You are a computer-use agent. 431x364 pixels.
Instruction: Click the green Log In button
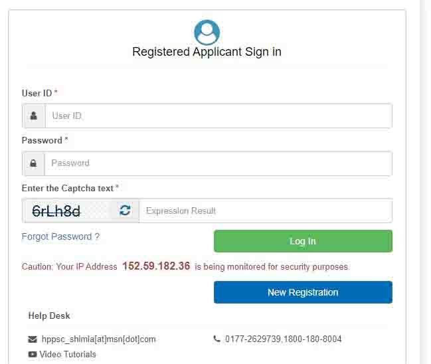(x=303, y=241)
